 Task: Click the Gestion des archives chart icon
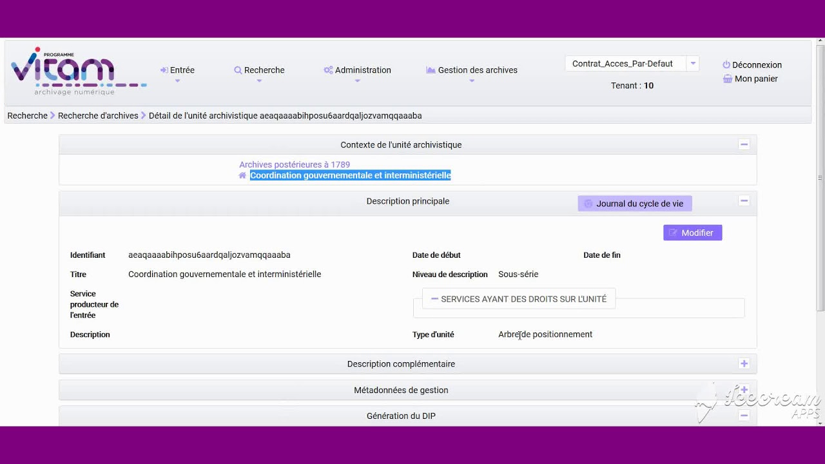431,70
